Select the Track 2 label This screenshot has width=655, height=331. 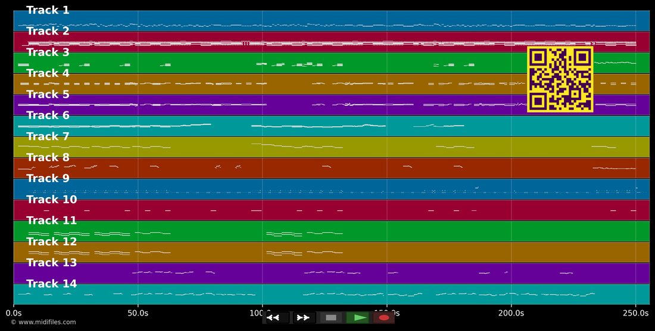click(x=48, y=32)
